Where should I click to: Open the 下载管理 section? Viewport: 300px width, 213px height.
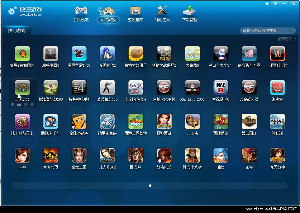click(x=190, y=14)
